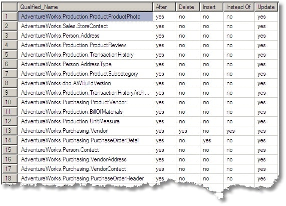The height and width of the screenshot is (206, 286).
Task: Select cell AdventureWorks.Person.Address
Action: (x=85, y=36)
